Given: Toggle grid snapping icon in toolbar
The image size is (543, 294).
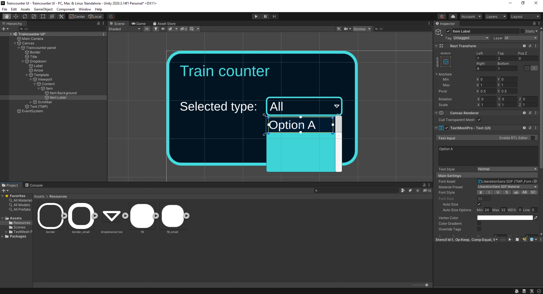Looking at the screenshot, I should click(x=111, y=16).
